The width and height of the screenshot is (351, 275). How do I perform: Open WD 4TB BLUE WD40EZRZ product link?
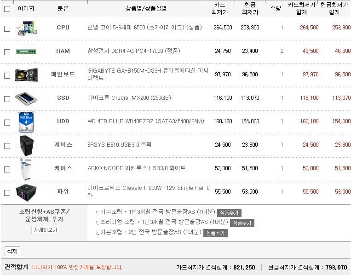pos(146,121)
